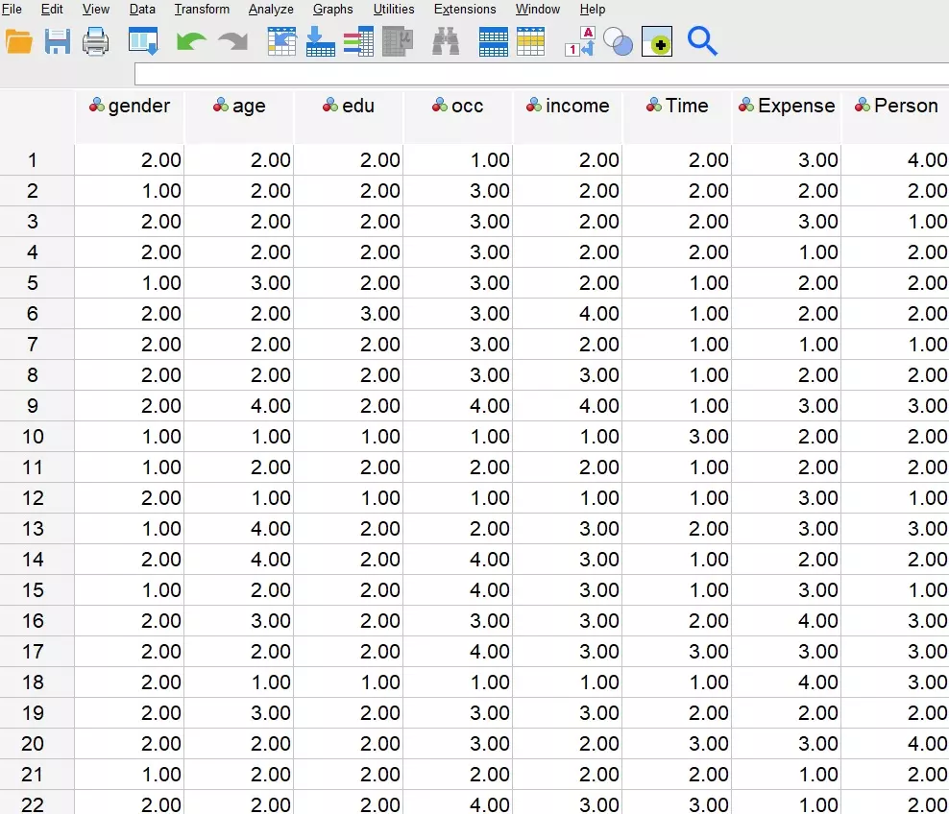949x814 pixels.
Task: Select row number 17 header
Action: [36, 652]
